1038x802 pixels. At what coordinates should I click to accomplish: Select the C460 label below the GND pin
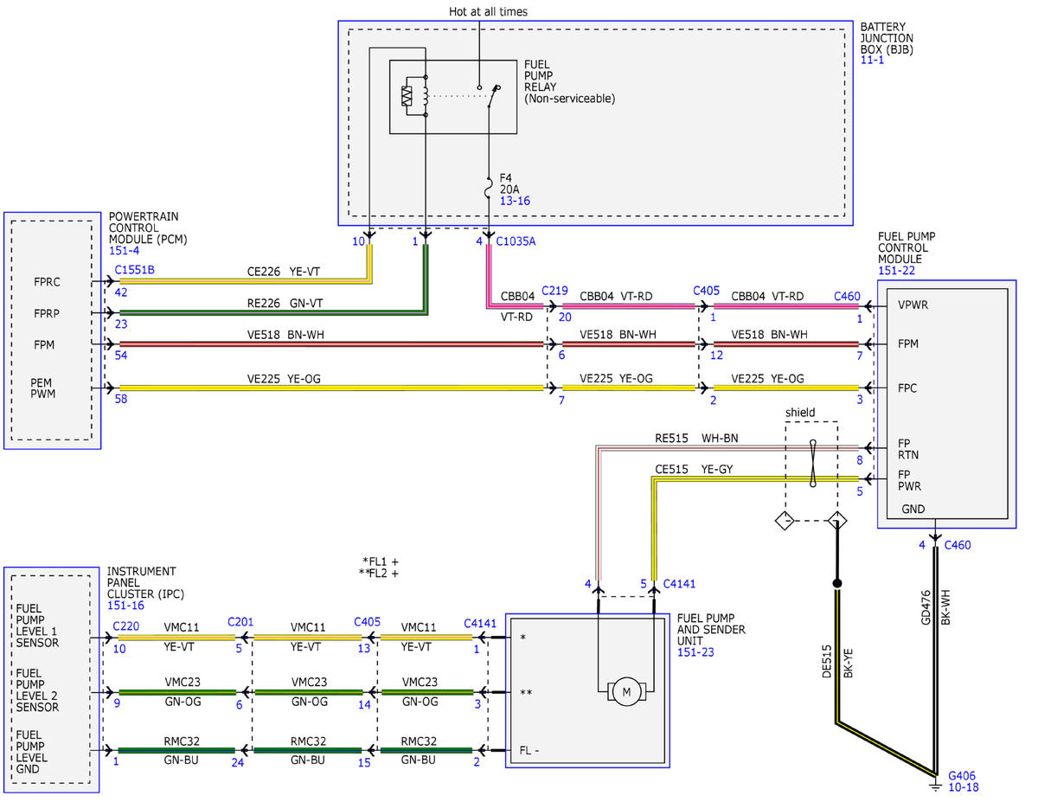tap(959, 545)
